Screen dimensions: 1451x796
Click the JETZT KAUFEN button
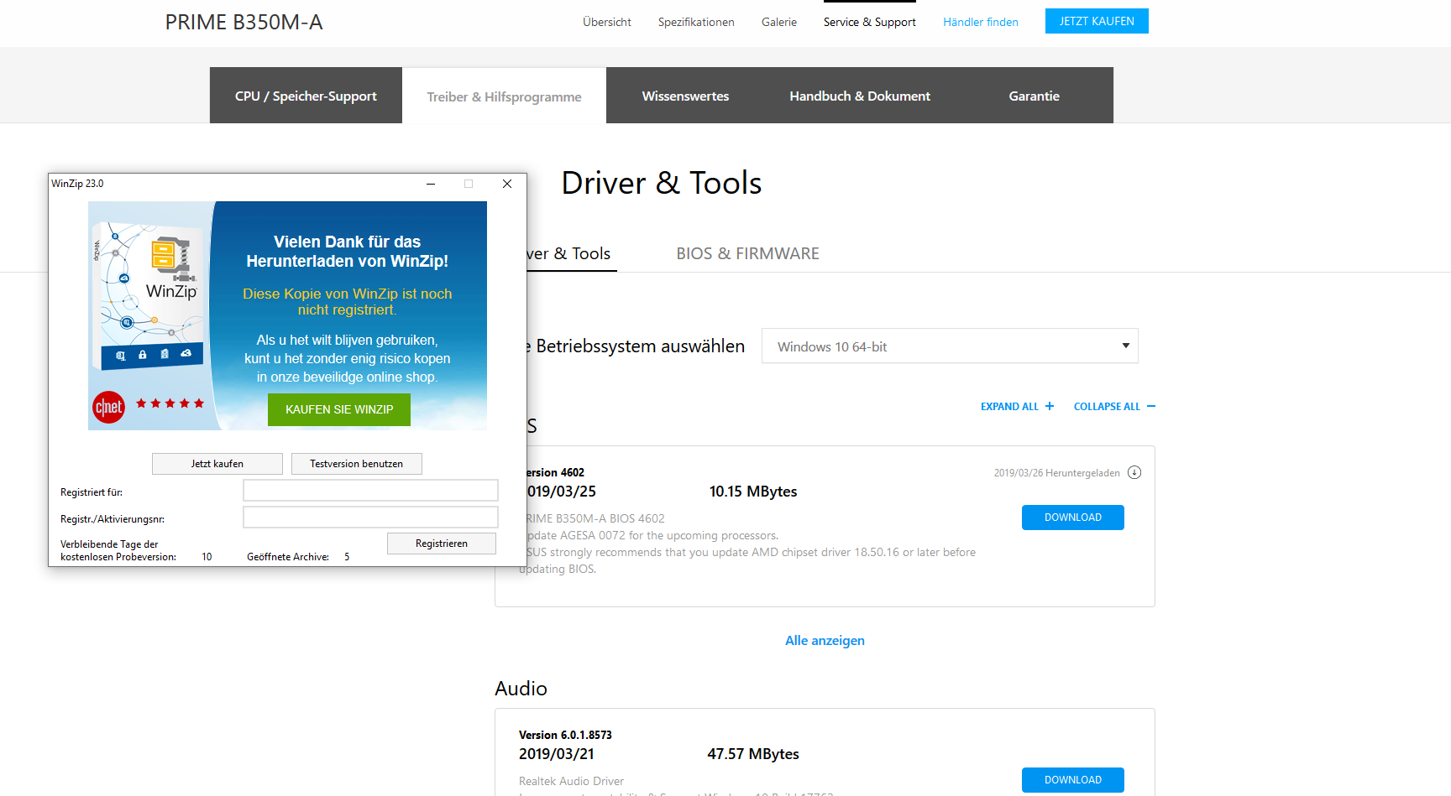tap(1097, 21)
